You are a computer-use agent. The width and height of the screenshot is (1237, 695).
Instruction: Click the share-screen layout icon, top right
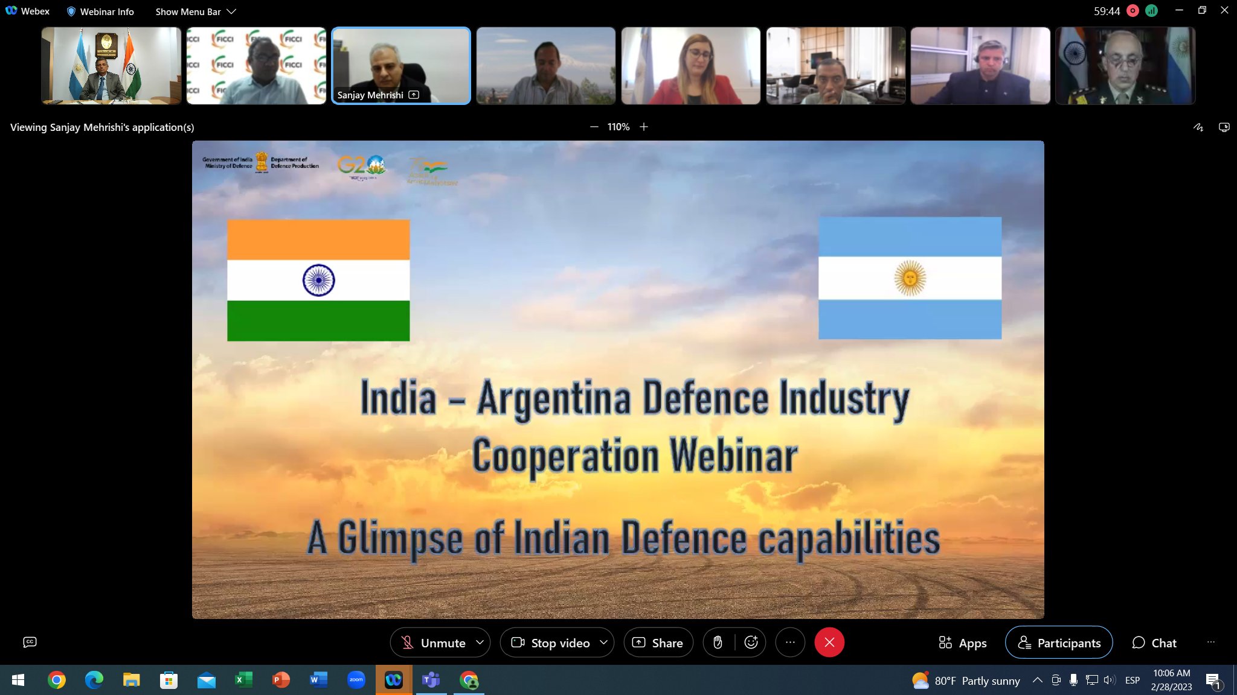1224,127
